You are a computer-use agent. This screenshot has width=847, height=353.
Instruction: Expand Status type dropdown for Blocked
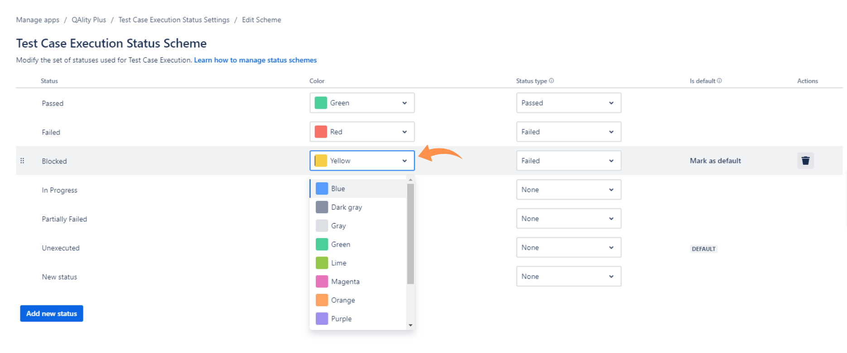click(x=568, y=161)
